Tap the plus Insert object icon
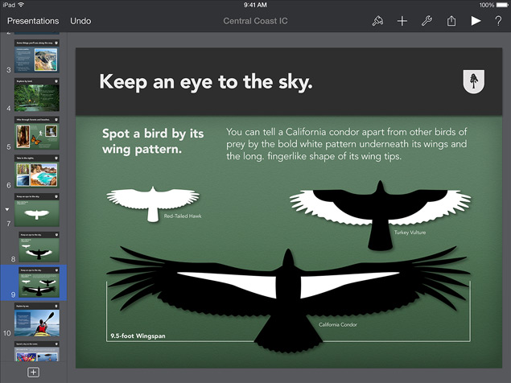Viewport: 511px width, 383px height. tap(402, 21)
